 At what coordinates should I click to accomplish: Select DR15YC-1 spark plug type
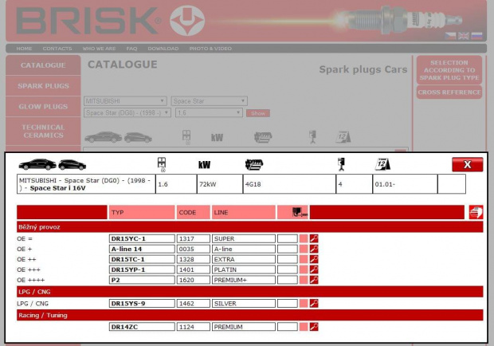pyautogui.click(x=141, y=238)
